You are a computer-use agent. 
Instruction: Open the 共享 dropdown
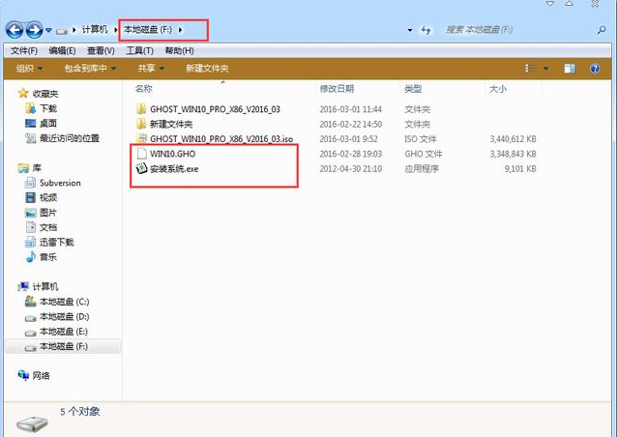(151, 69)
